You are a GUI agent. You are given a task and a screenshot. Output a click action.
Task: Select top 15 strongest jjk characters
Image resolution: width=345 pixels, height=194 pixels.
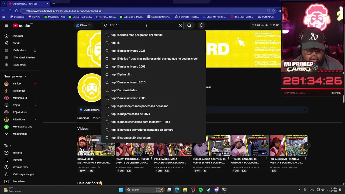click(x=153, y=138)
